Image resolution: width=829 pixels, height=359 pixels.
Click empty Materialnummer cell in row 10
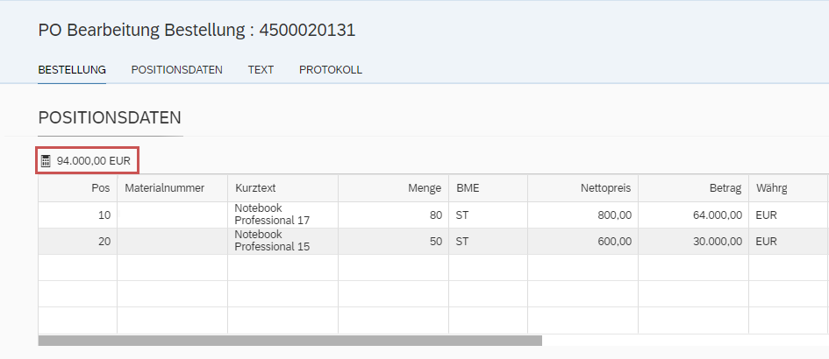[x=172, y=215]
